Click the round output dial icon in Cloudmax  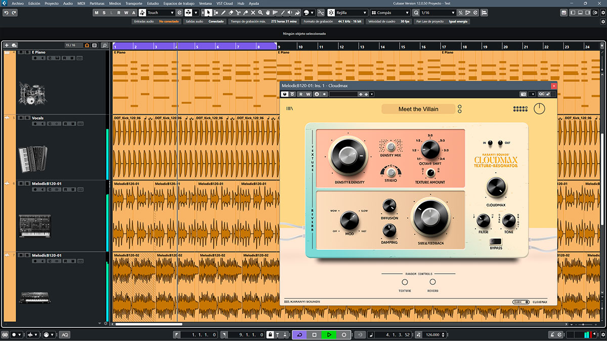click(x=540, y=108)
